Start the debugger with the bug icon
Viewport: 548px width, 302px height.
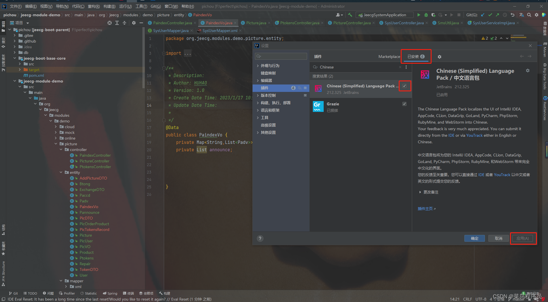pyautogui.click(x=426, y=15)
